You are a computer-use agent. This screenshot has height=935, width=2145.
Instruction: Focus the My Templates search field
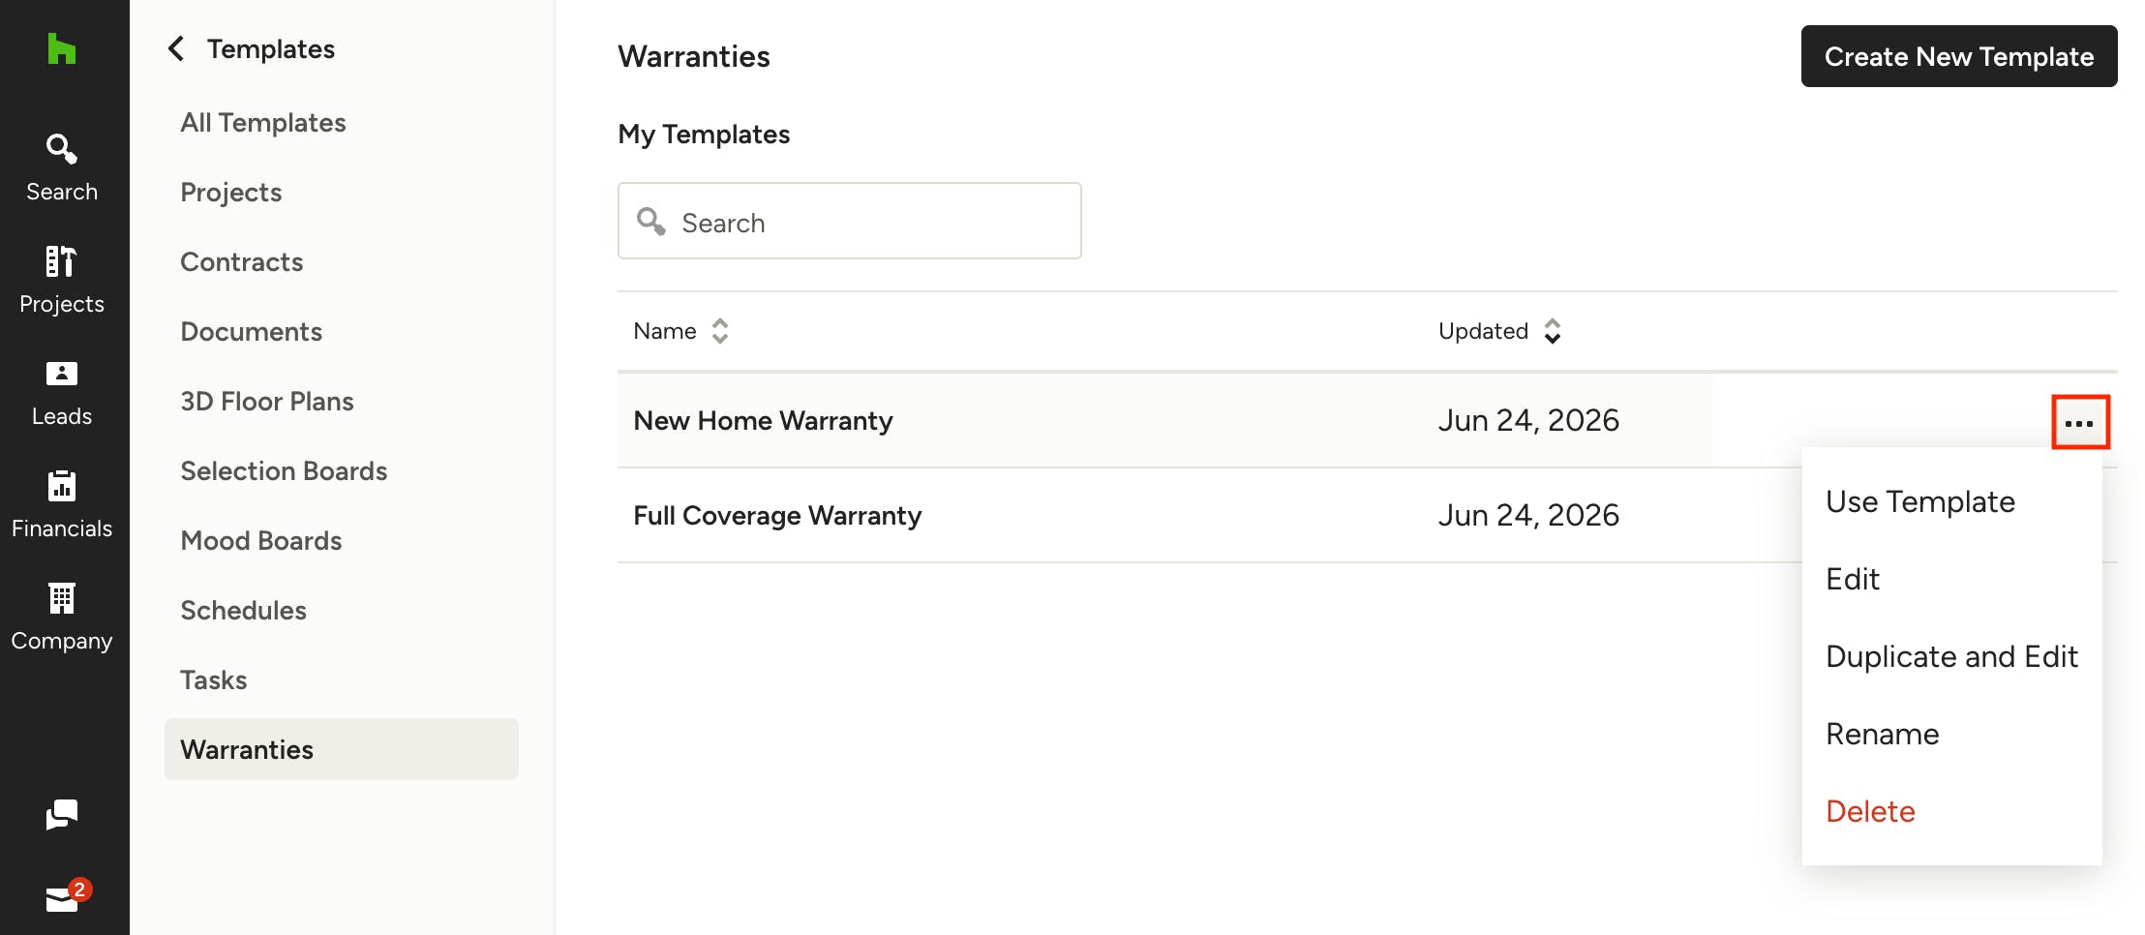850,221
